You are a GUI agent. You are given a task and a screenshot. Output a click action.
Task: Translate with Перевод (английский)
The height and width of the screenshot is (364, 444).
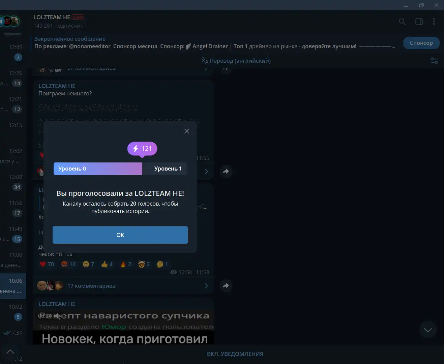pos(236,61)
